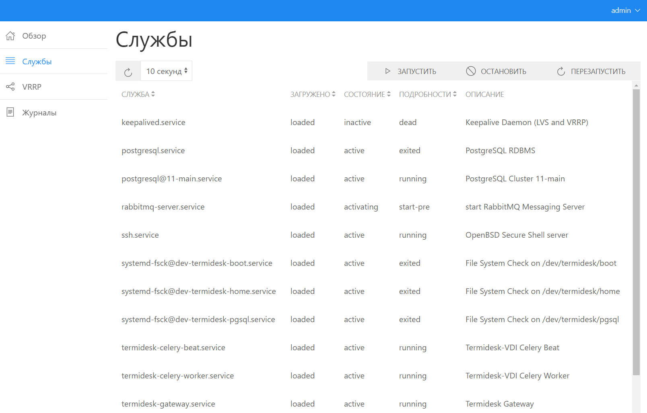Expand the admin user menu
647x413 pixels.
tap(625, 10)
